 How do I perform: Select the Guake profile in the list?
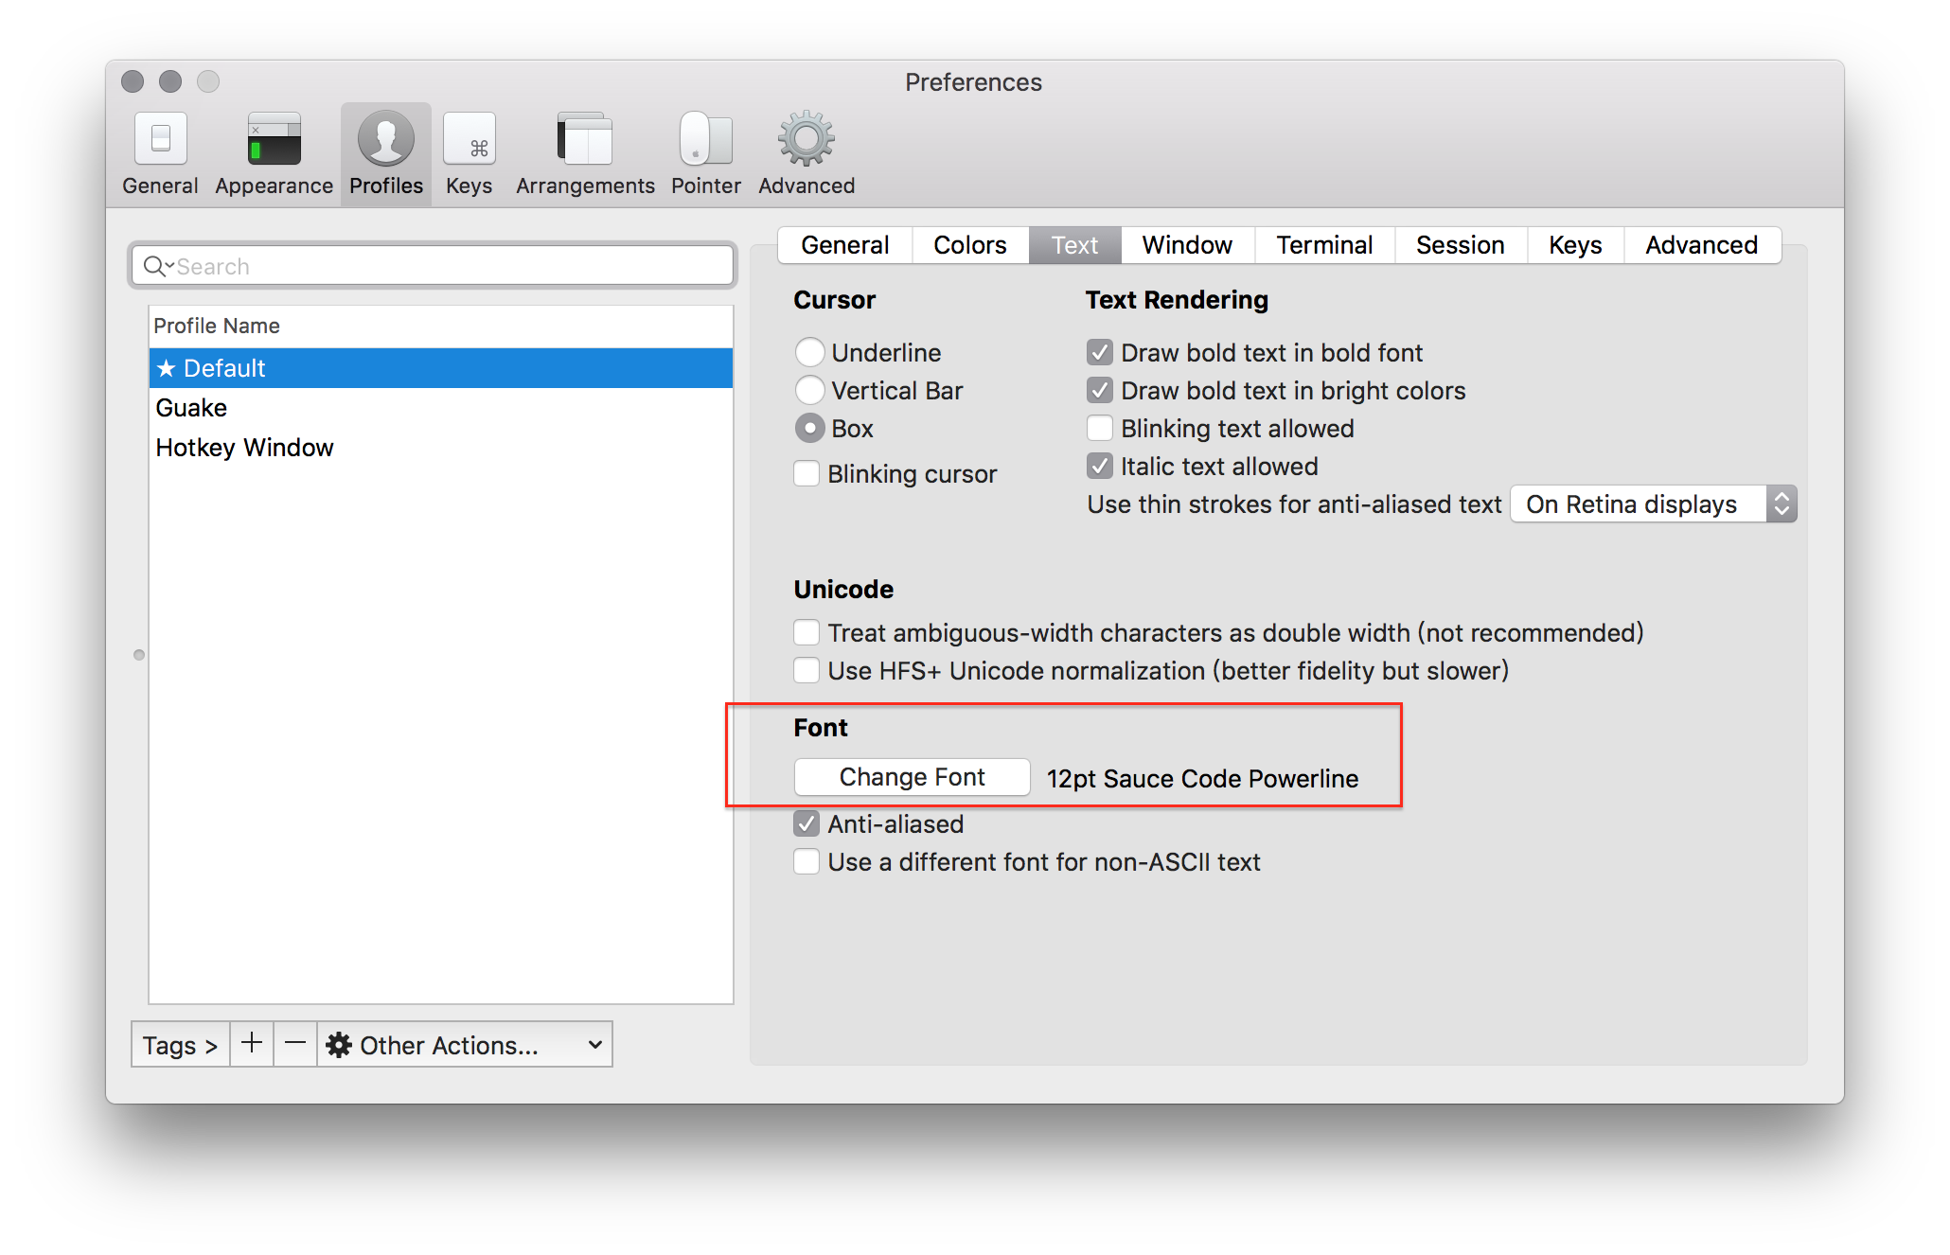[x=192, y=408]
